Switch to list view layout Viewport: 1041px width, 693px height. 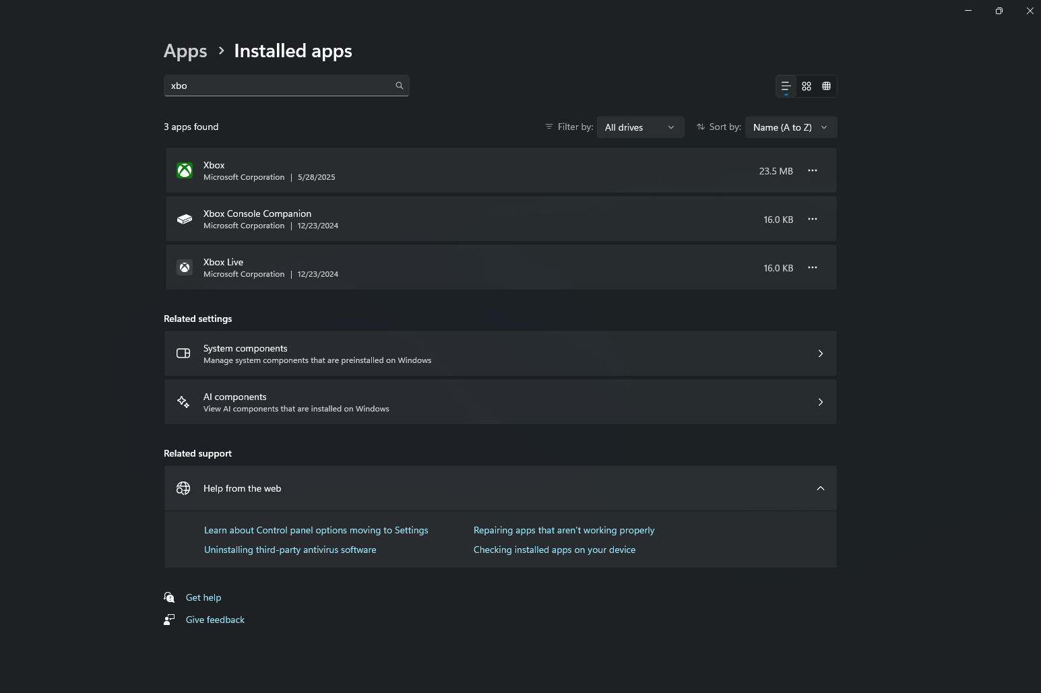coord(786,86)
